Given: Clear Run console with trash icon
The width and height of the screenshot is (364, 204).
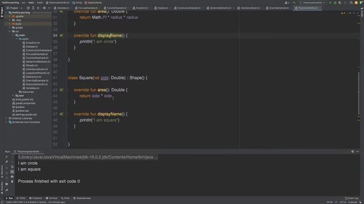Looking at the screenshot, I should click(x=12, y=181).
